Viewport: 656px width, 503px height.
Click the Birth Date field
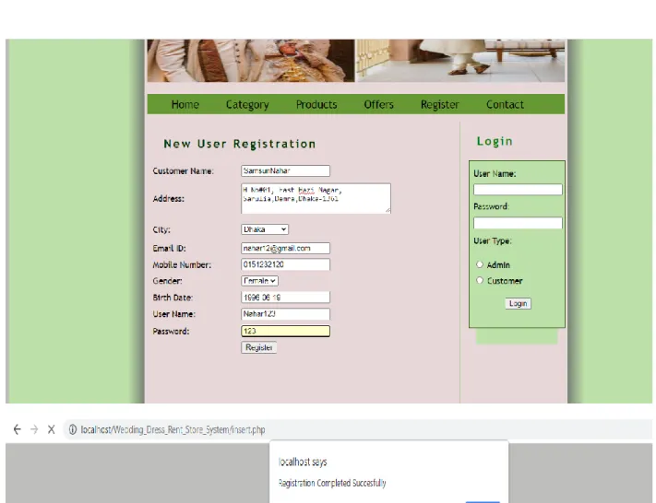click(x=285, y=298)
